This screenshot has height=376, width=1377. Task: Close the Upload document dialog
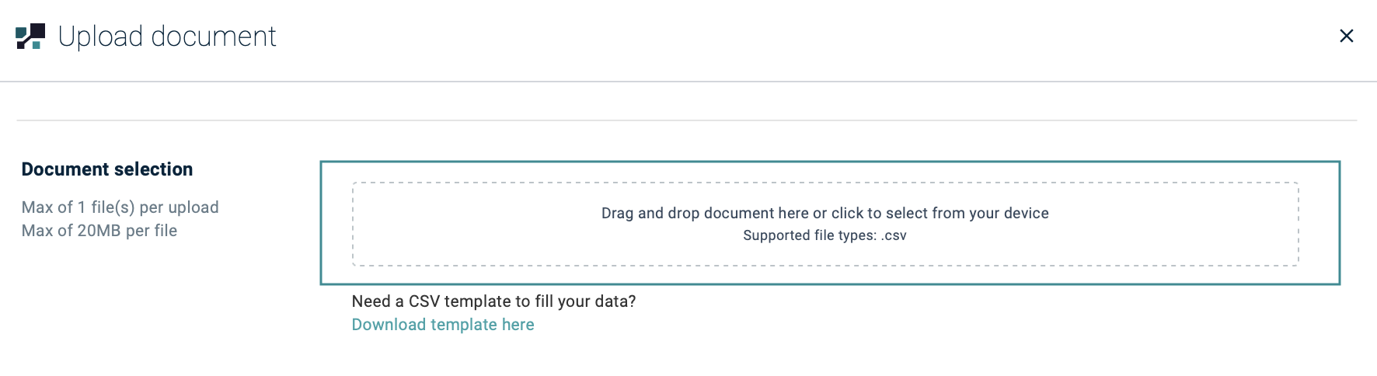tap(1347, 36)
